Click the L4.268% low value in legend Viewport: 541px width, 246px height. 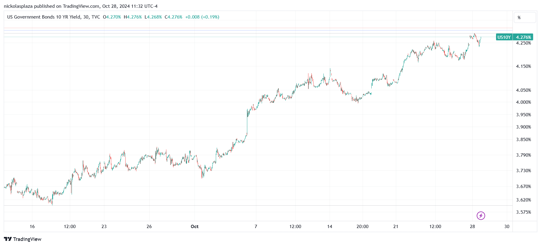153,17
